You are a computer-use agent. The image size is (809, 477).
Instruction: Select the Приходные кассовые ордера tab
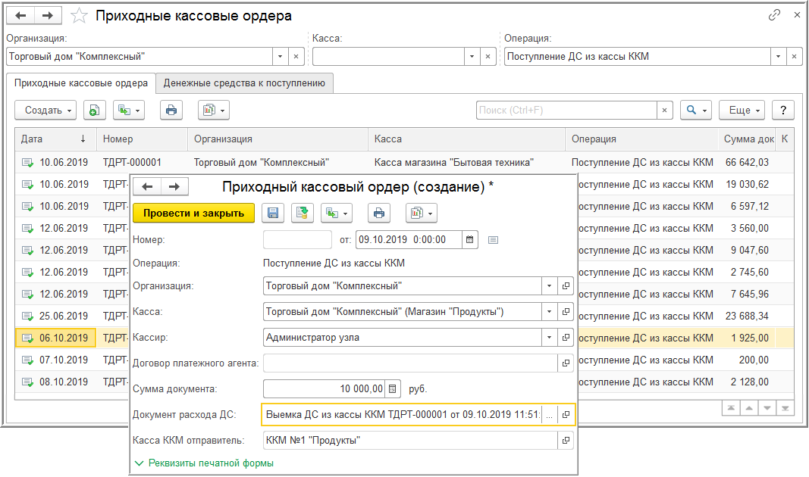coord(81,83)
